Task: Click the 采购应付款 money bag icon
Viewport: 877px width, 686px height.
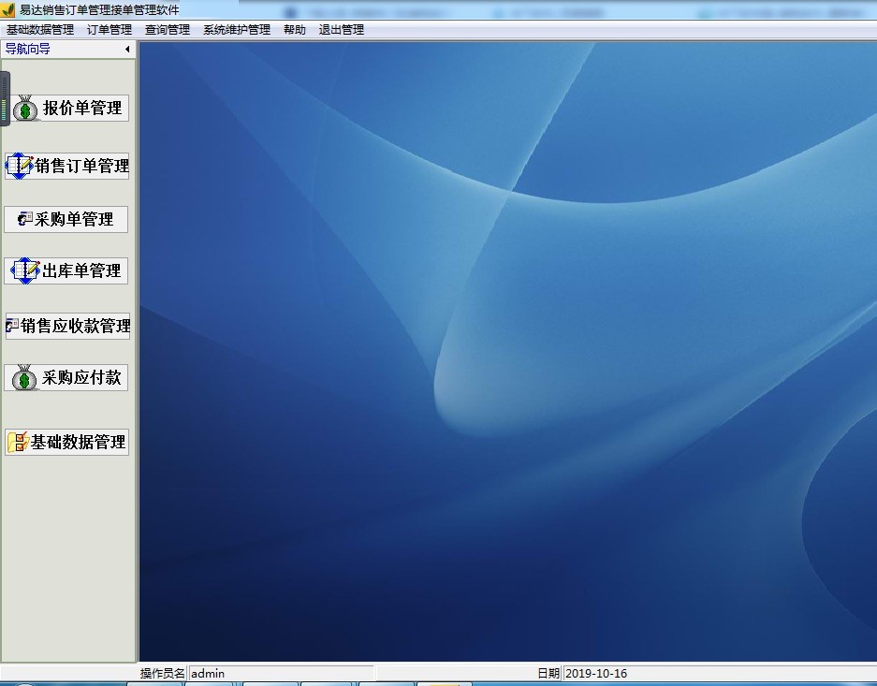Action: click(x=25, y=378)
